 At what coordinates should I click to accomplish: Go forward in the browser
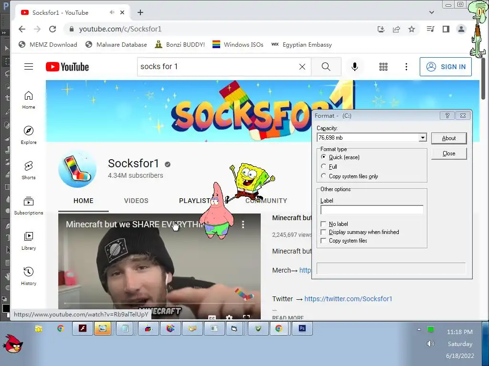tap(37, 29)
